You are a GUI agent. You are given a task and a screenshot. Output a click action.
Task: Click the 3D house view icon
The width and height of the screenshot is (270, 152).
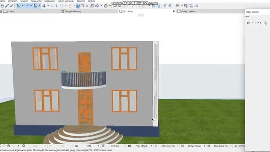coord(158,6)
